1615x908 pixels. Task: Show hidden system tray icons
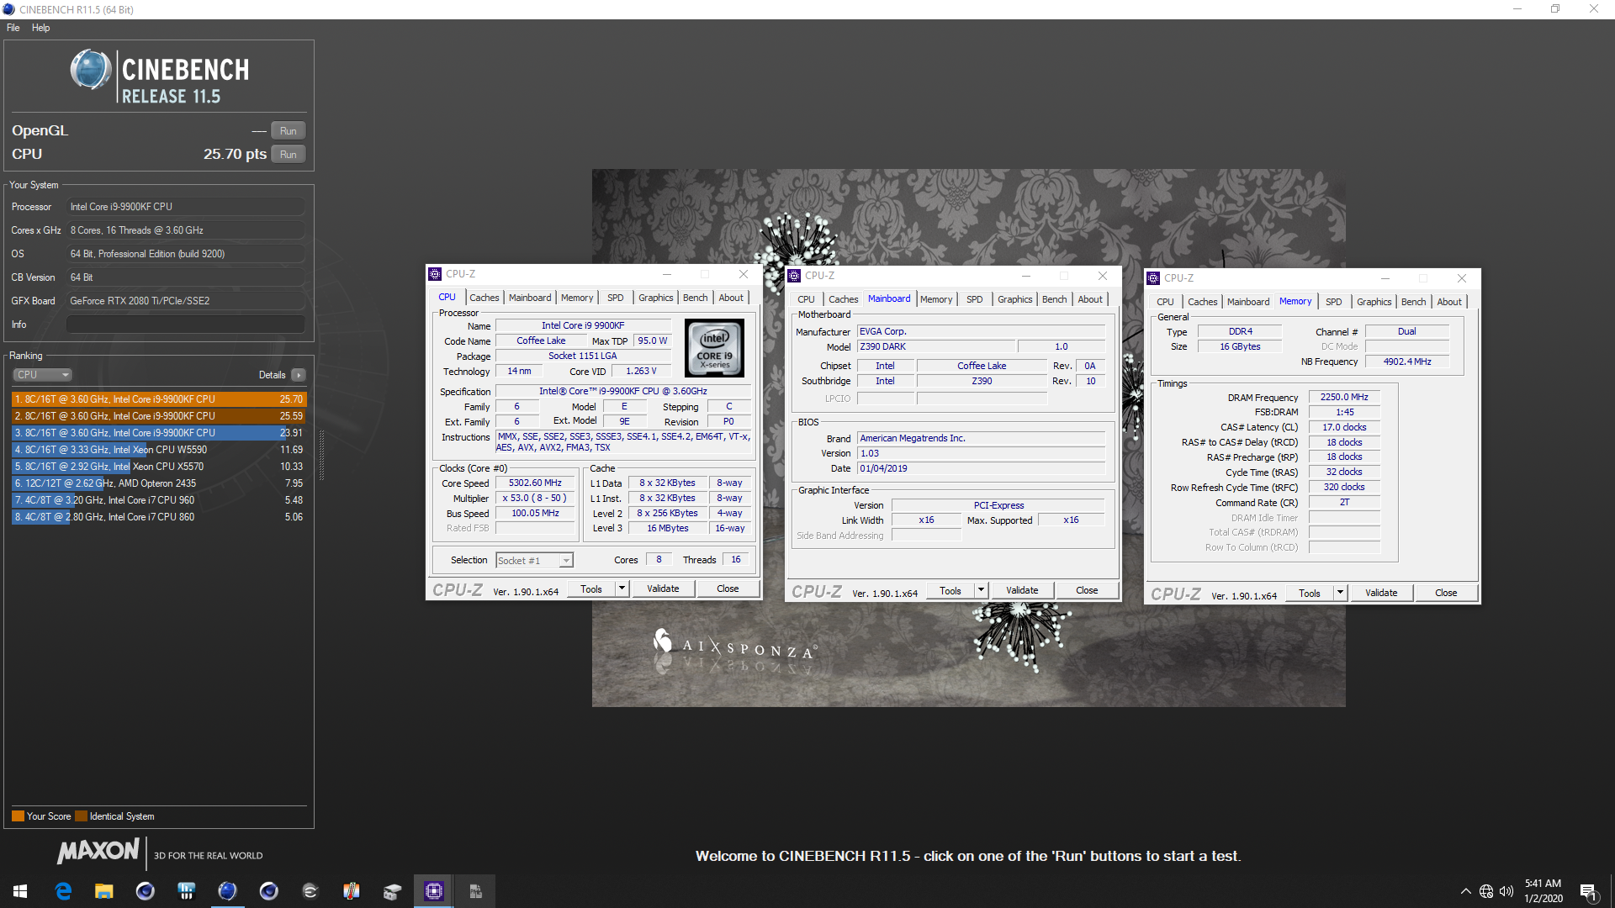pyautogui.click(x=1466, y=891)
